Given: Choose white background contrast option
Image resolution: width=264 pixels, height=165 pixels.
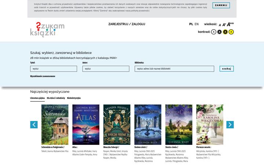Looking at the screenshot, I should 213,32.
